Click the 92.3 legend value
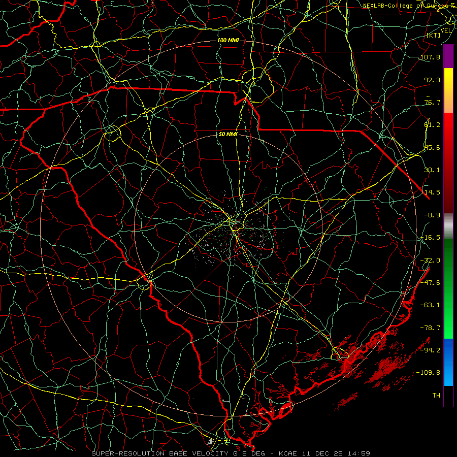The height and width of the screenshot is (457, 457). pos(432,80)
